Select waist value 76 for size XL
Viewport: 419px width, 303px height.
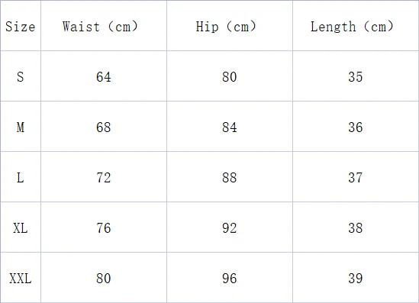(x=104, y=228)
